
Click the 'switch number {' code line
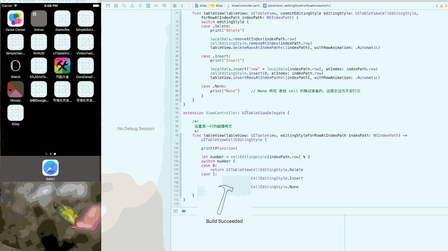[x=218, y=161]
